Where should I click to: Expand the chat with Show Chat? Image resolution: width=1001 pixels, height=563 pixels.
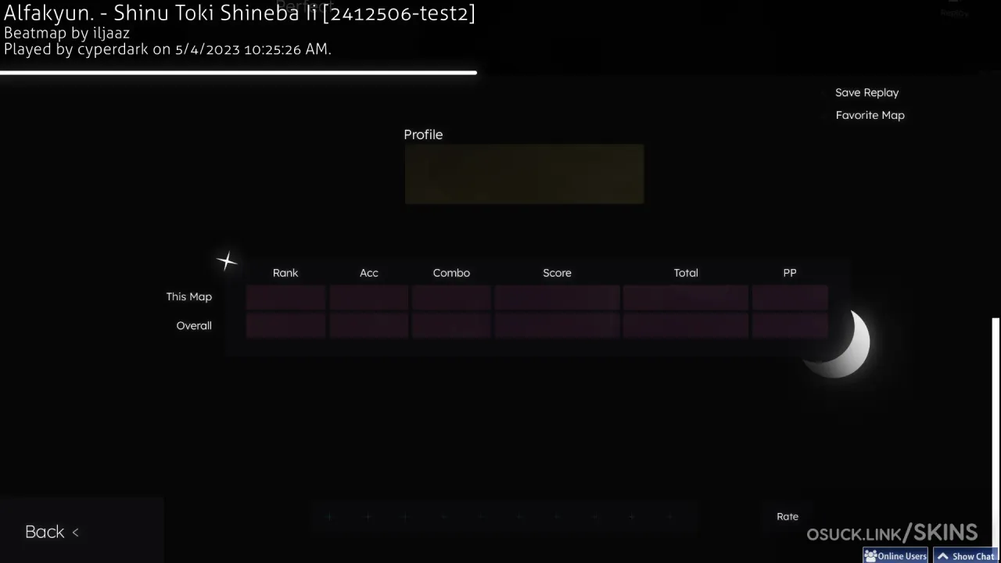coord(967,556)
